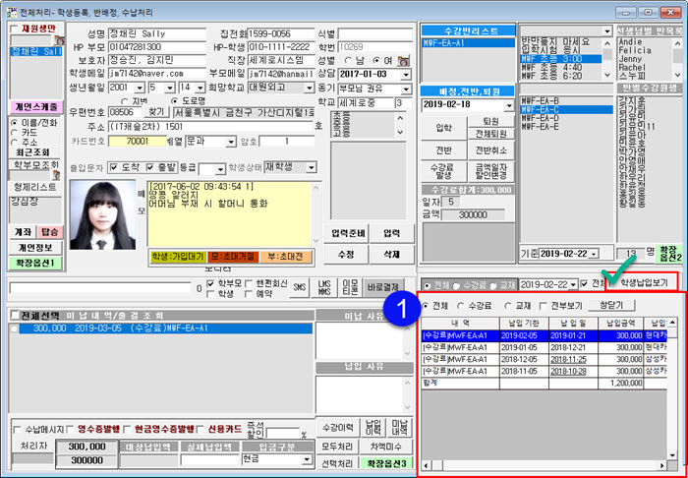Viewport: 688px width, 478px height.
Task: Click the SMS send button
Action: click(x=299, y=288)
